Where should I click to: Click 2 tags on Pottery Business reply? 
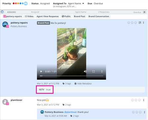[75, 116]
